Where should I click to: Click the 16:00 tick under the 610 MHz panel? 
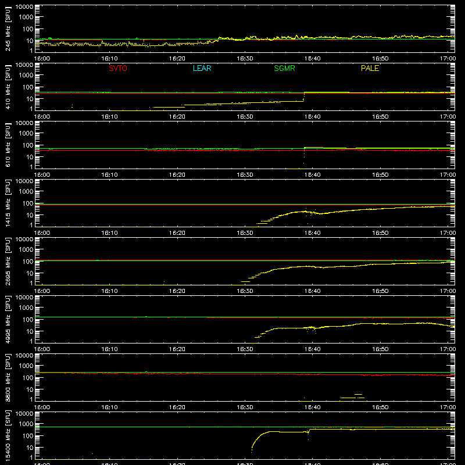pyautogui.click(x=42, y=175)
